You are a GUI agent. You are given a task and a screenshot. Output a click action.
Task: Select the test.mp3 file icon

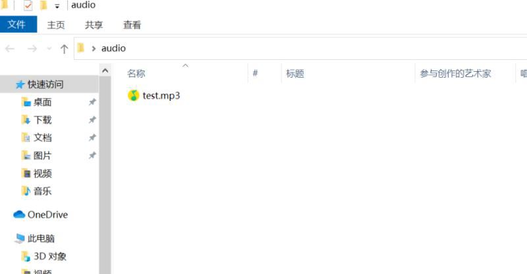coord(134,96)
